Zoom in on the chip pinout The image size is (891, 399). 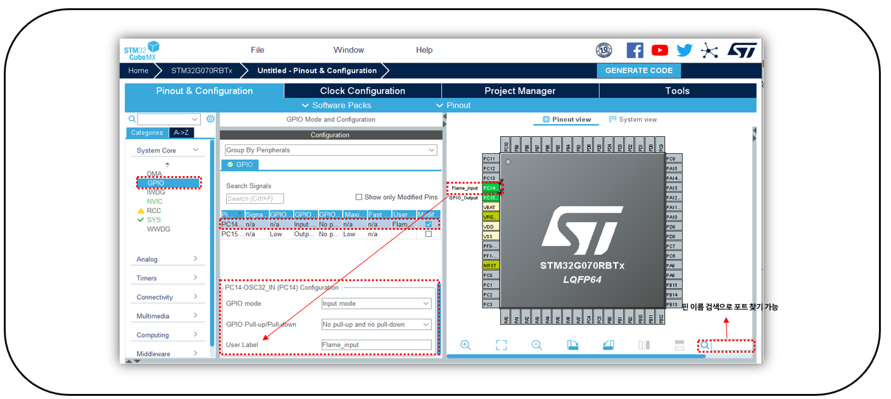click(465, 345)
